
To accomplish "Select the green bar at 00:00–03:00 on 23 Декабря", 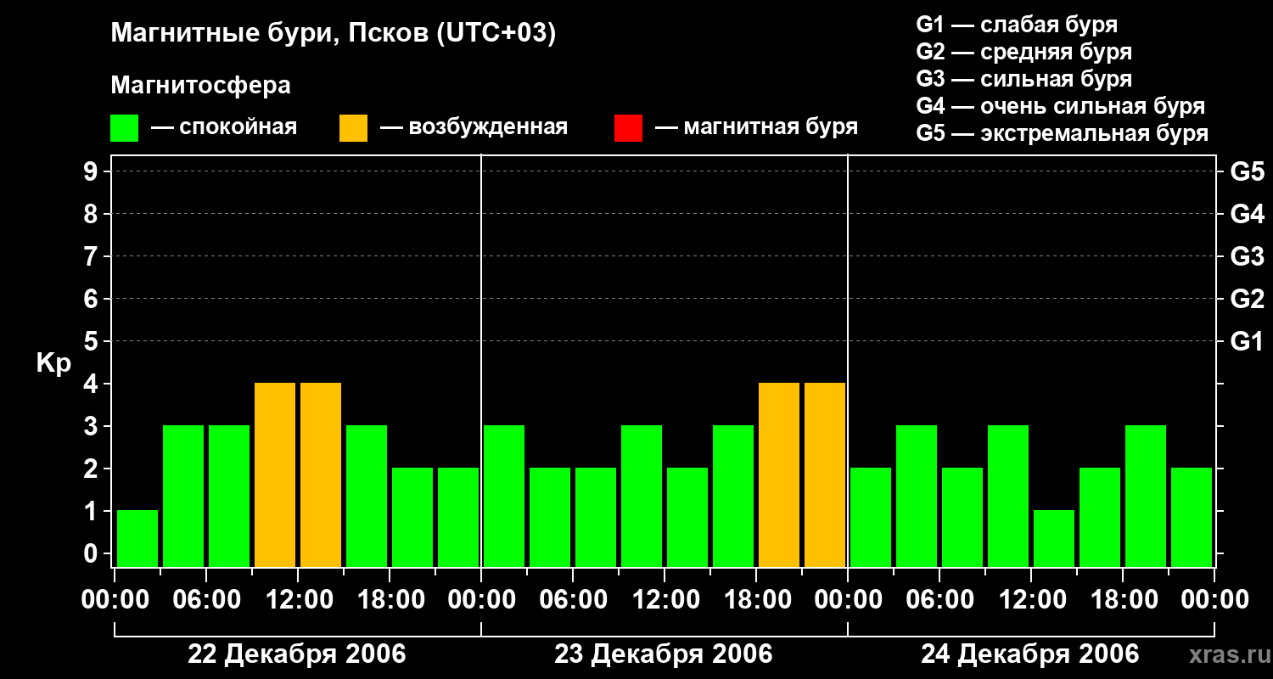I will pyautogui.click(x=504, y=496).
